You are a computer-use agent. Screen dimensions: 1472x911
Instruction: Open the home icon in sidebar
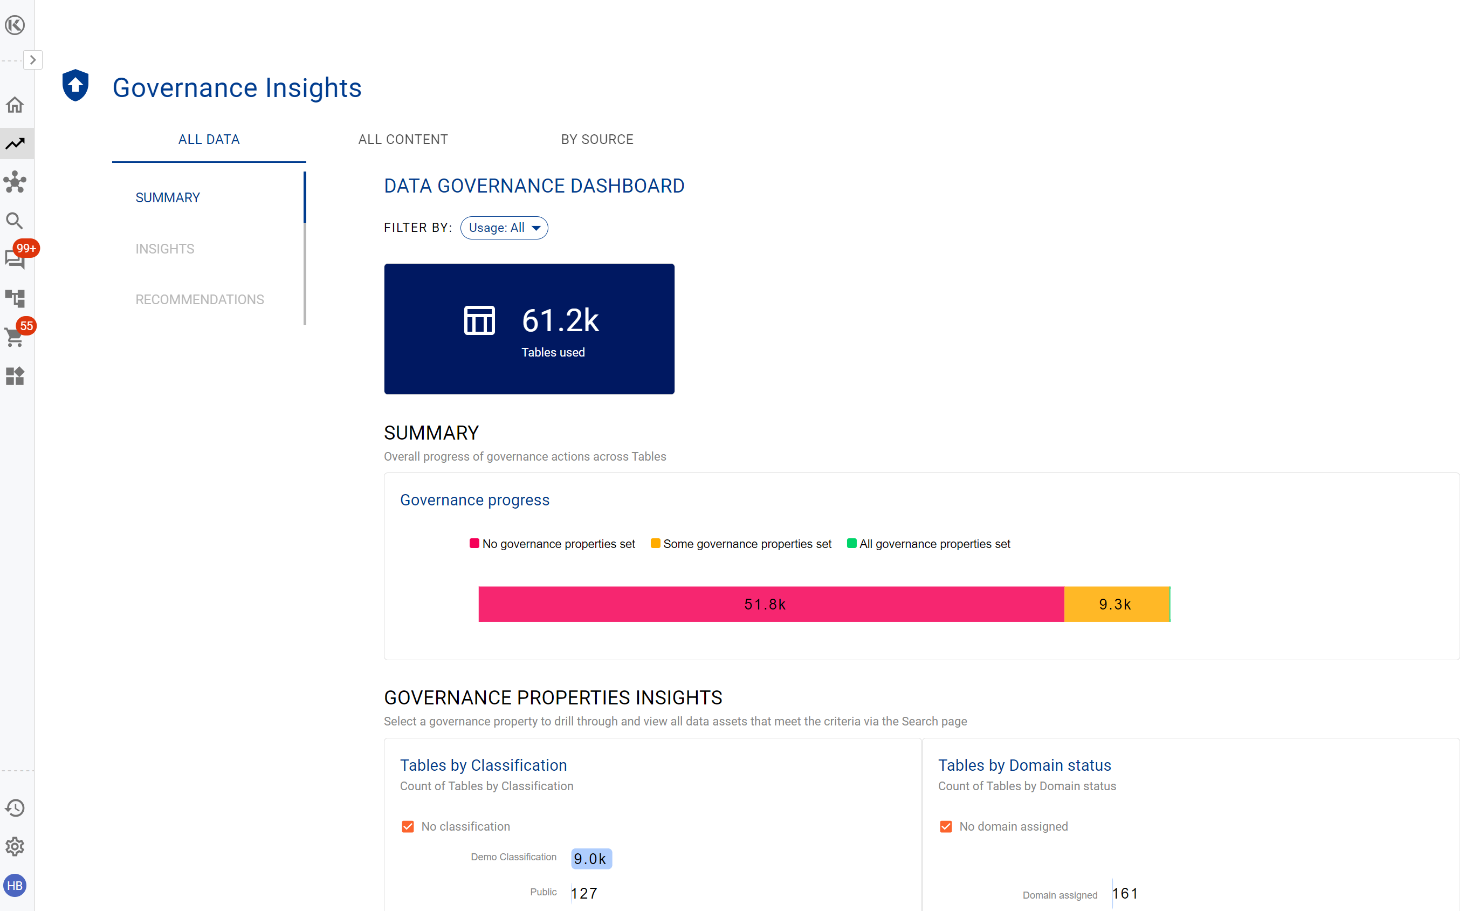click(x=15, y=105)
